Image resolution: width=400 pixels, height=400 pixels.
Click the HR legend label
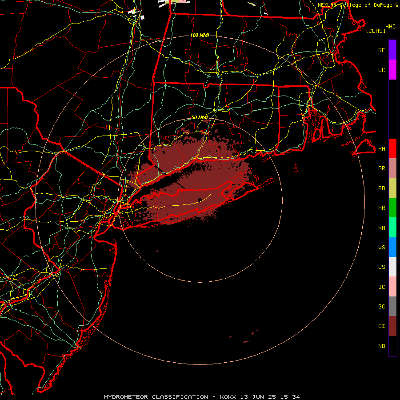[x=382, y=208]
